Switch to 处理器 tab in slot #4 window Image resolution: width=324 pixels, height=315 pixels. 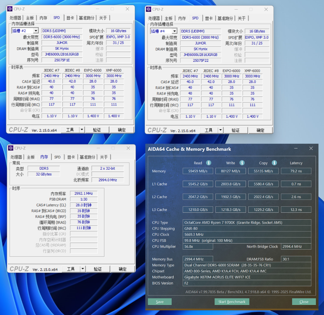[x=154, y=18]
